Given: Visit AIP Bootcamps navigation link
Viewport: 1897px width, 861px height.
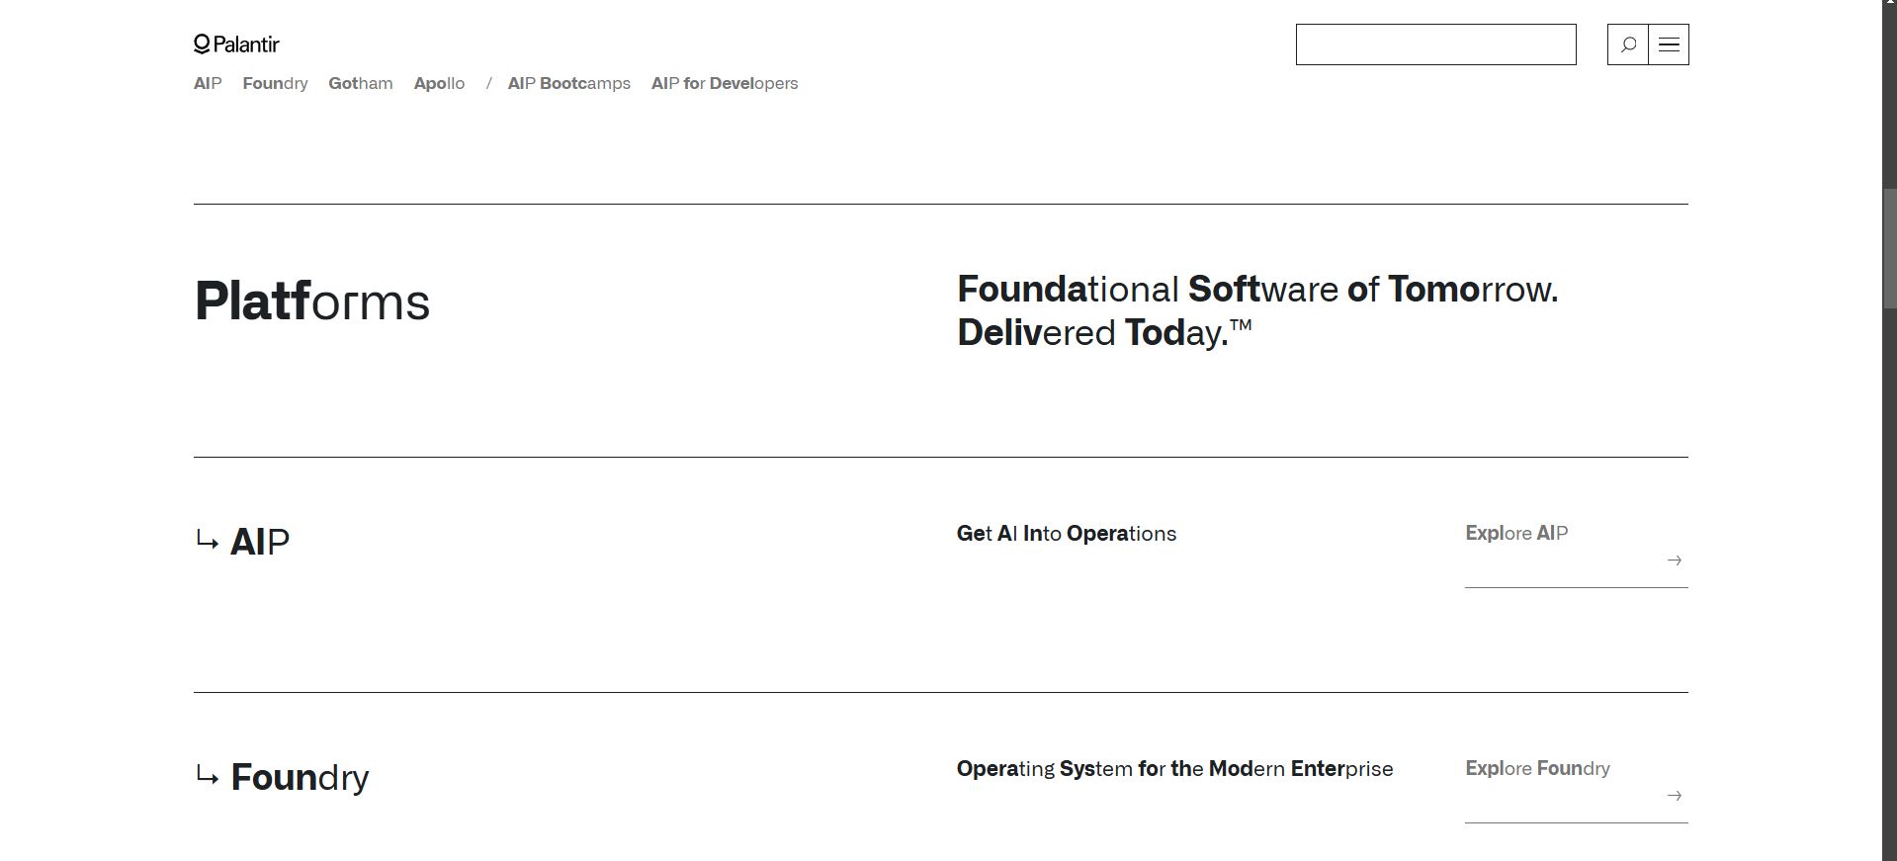Looking at the screenshot, I should (x=569, y=83).
